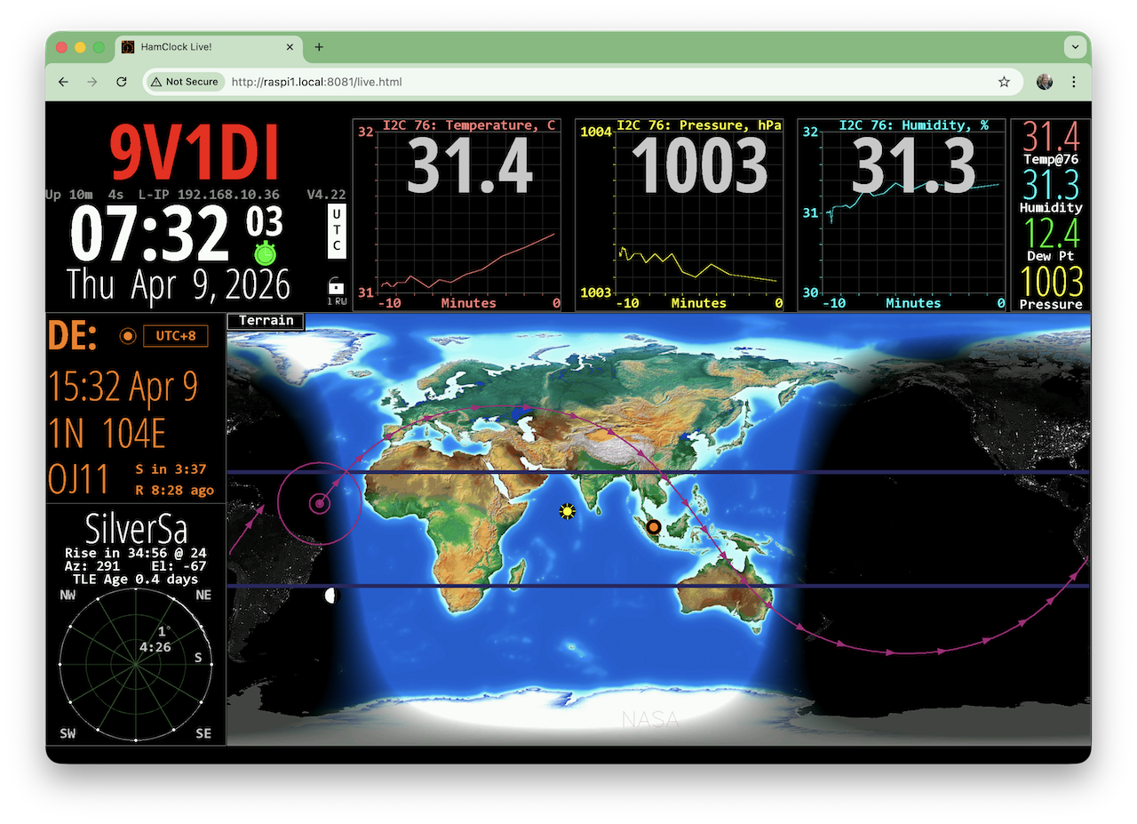Click the moon icon on the map
This screenshot has width=1137, height=824.
tap(332, 596)
